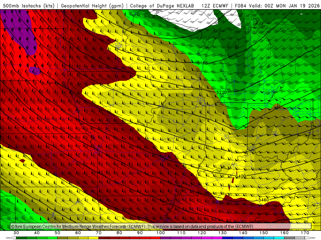Pick the bright yellow swatch below 65

click(x=93, y=238)
